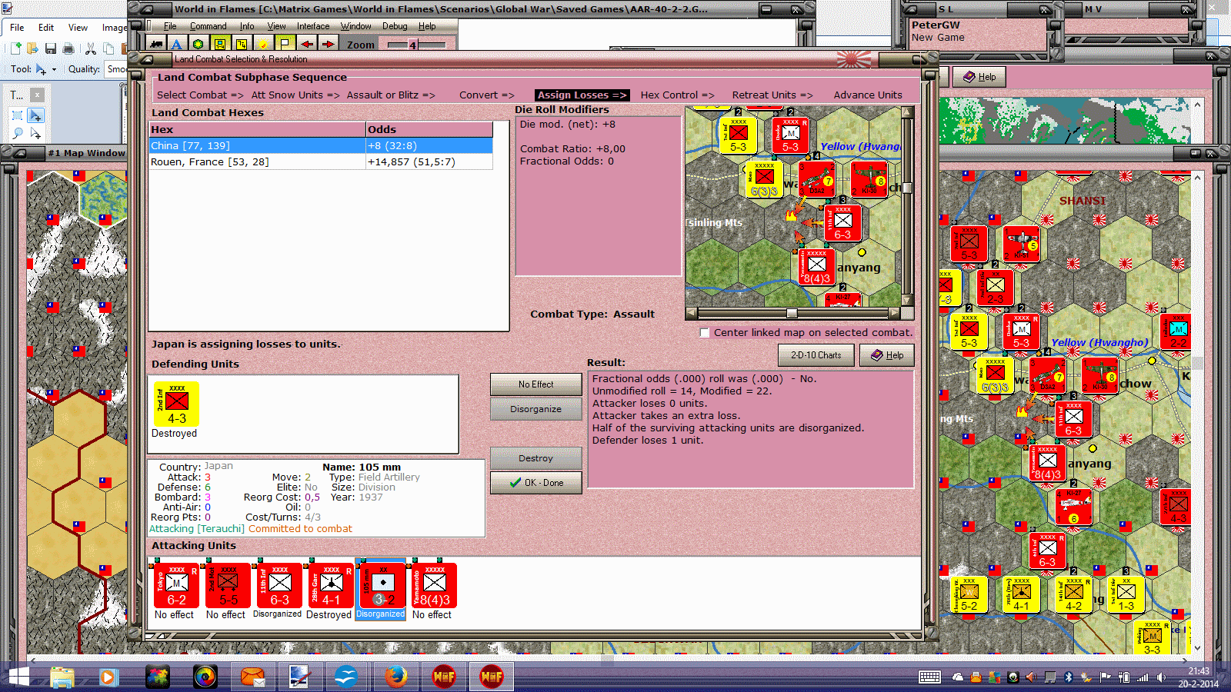Open the Debug menu in World in Flames
The height and width of the screenshot is (692, 1231).
(x=395, y=26)
